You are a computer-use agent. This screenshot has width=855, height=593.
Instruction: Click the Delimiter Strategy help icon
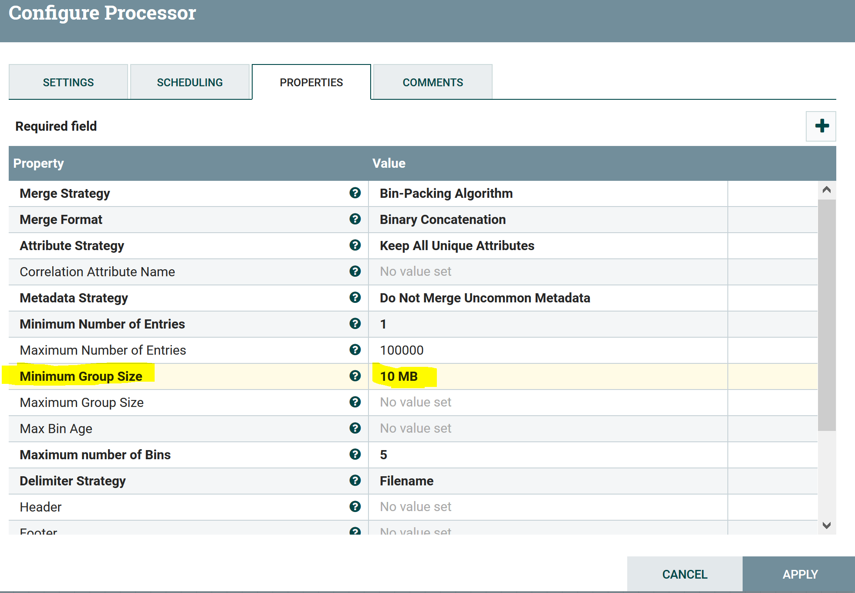(x=355, y=481)
